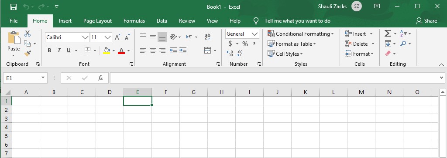The height and width of the screenshot is (158, 447).
Task: Click the Undo arrow icon
Action: 26,7
